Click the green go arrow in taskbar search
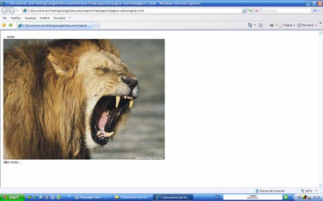 pos(286,197)
